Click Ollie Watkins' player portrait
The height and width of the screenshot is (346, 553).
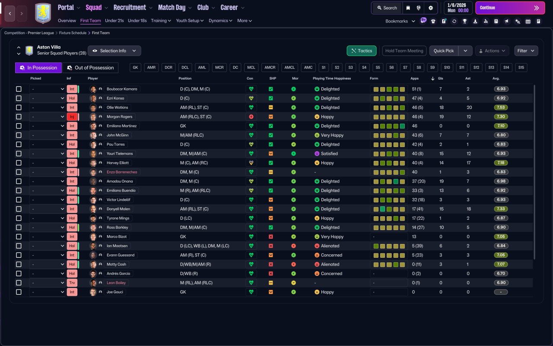coord(93,107)
